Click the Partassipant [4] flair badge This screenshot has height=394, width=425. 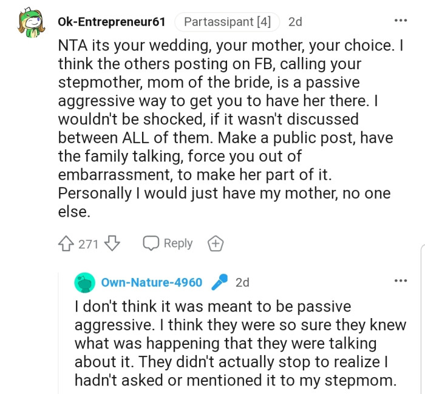tap(227, 22)
